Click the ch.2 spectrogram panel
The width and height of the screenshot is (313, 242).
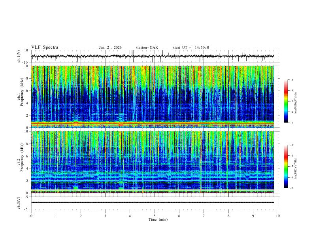coord(153,162)
